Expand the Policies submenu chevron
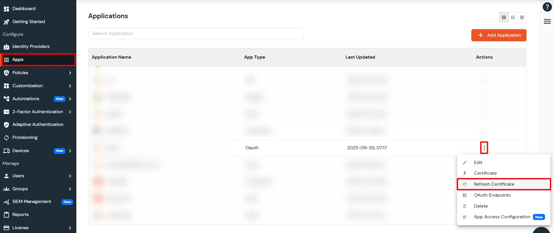 [x=70, y=73]
